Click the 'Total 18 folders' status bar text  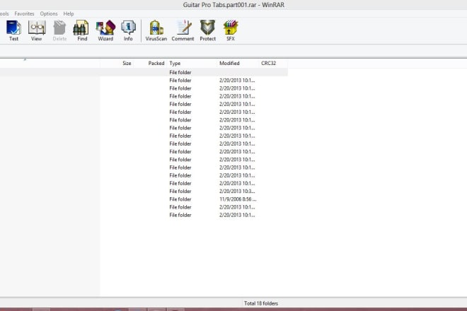[x=261, y=303]
